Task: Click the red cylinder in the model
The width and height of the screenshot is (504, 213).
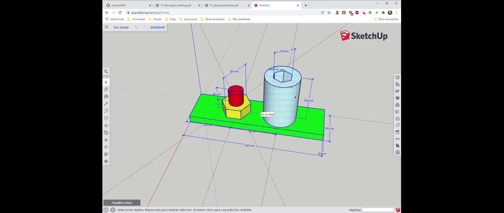Action: [x=236, y=99]
